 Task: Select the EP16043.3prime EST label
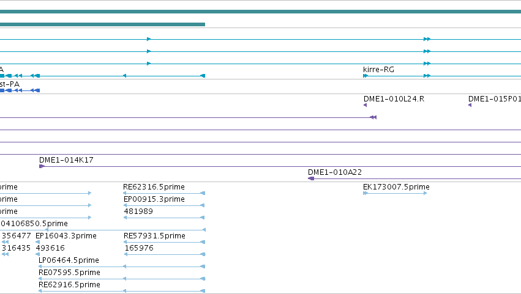(66, 236)
